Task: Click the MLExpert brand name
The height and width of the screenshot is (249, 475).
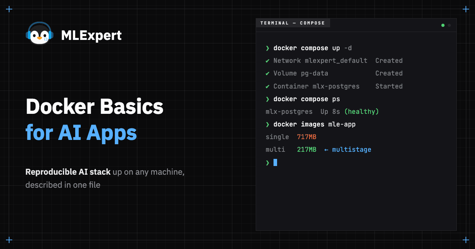Action: click(91, 36)
